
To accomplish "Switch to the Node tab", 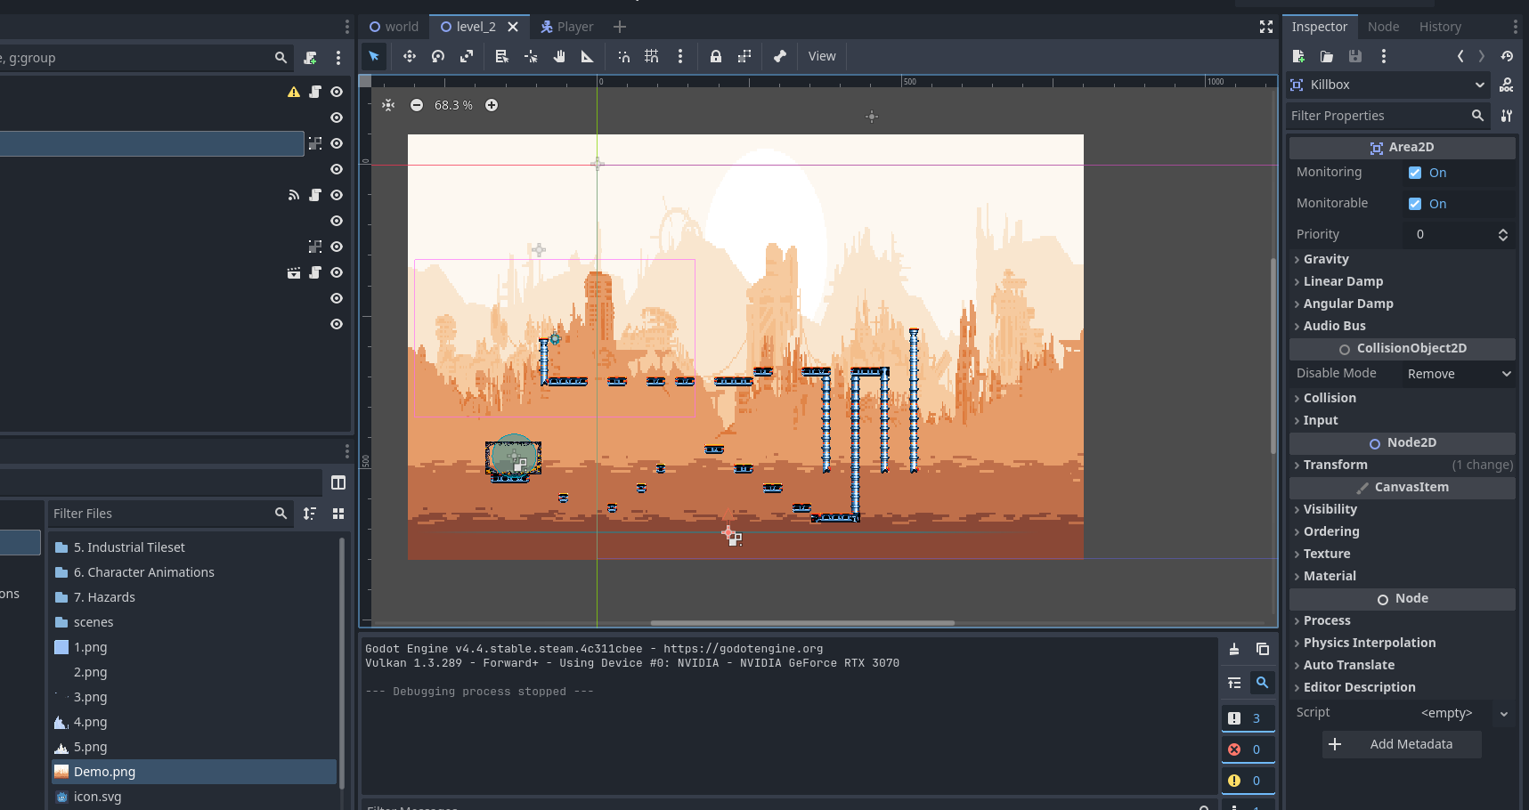I will (1383, 27).
